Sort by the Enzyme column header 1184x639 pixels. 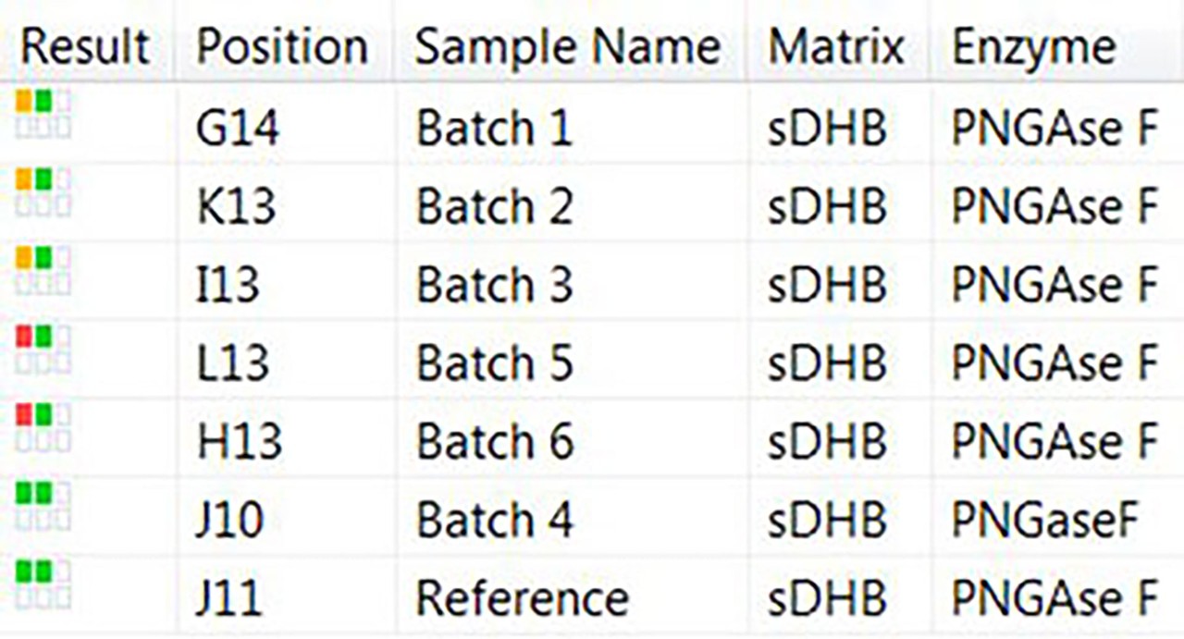(x=1031, y=45)
